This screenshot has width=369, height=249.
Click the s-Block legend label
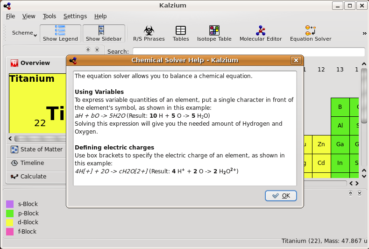[x=28, y=204]
